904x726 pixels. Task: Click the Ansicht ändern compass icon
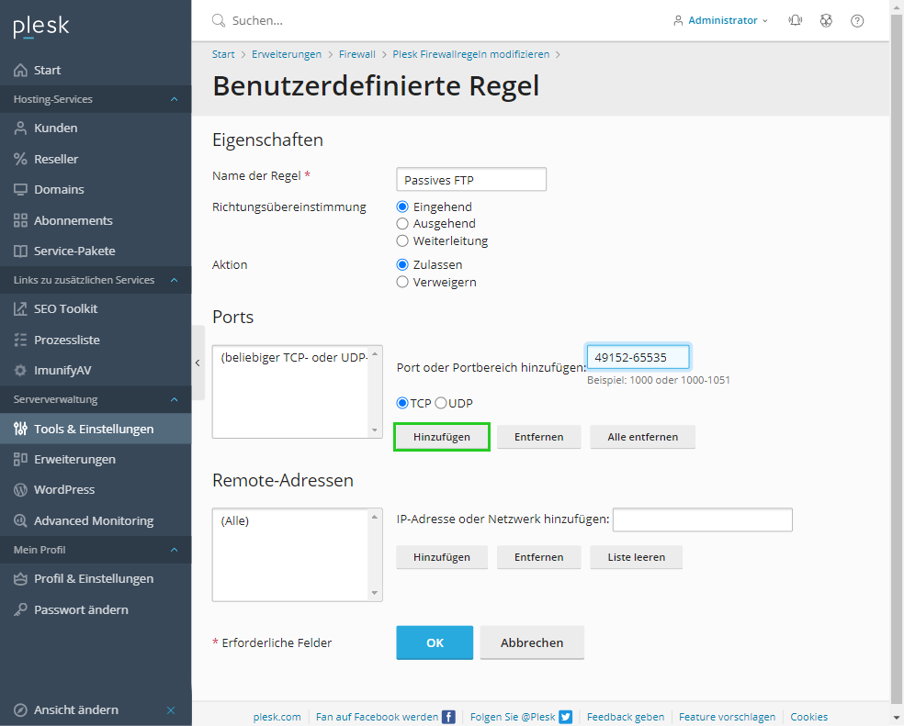click(x=20, y=709)
